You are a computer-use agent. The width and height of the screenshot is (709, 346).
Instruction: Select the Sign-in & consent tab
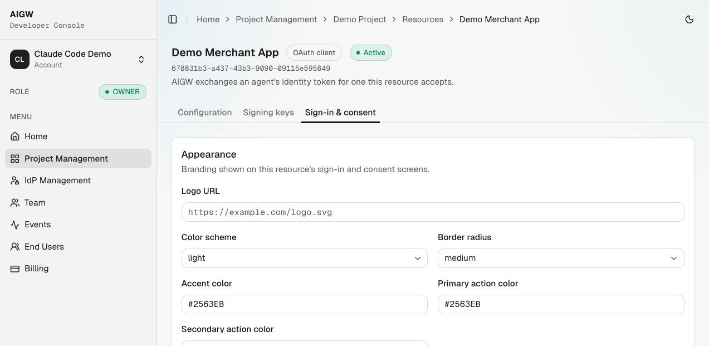[x=340, y=113]
